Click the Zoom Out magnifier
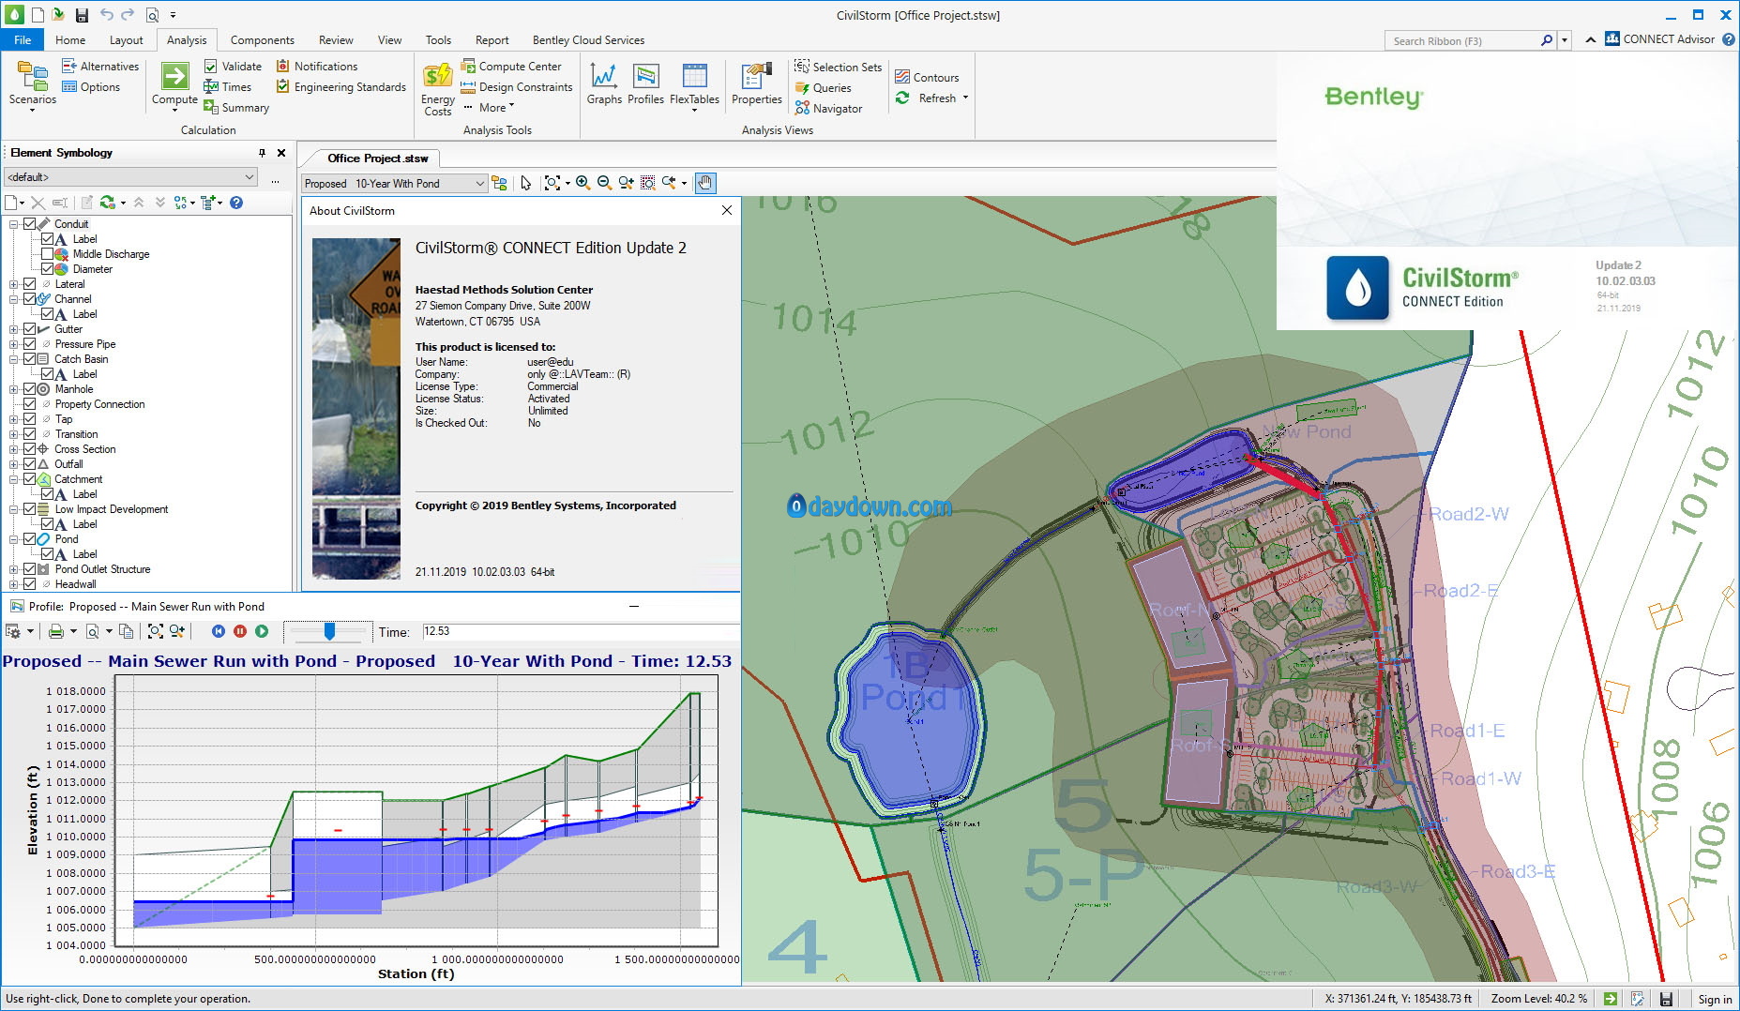 click(x=604, y=183)
